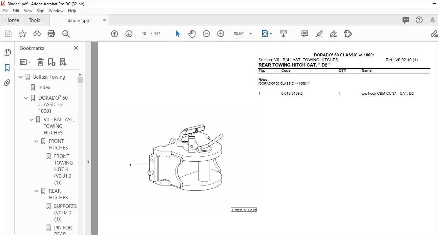The width and height of the screenshot is (438, 235).
Task: Open the Sign menu
Action: [40, 11]
